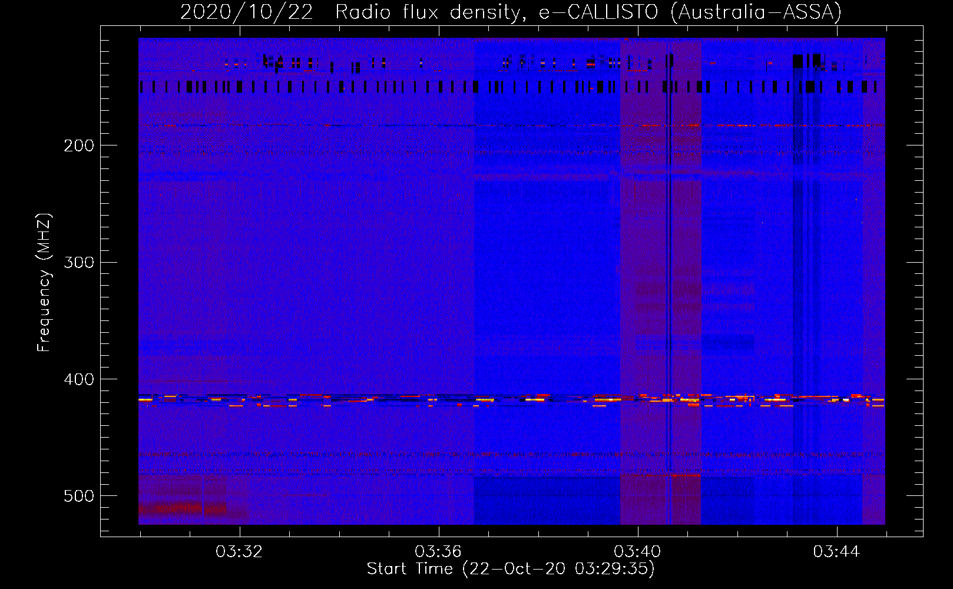This screenshot has width=953, height=589.
Task: Click the 03:40 time tick label
Action: point(637,552)
